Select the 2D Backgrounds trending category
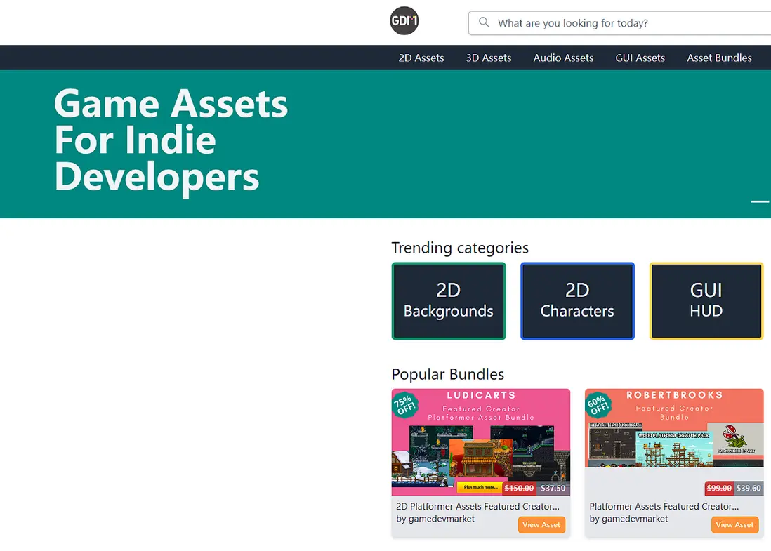771x551 pixels. (449, 301)
